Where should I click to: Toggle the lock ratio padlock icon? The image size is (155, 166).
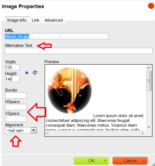(x=27, y=72)
